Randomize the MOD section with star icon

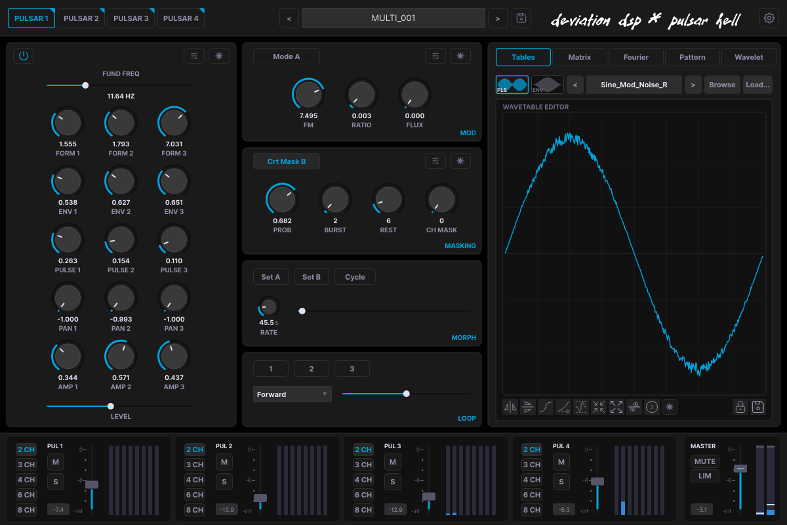[460, 56]
